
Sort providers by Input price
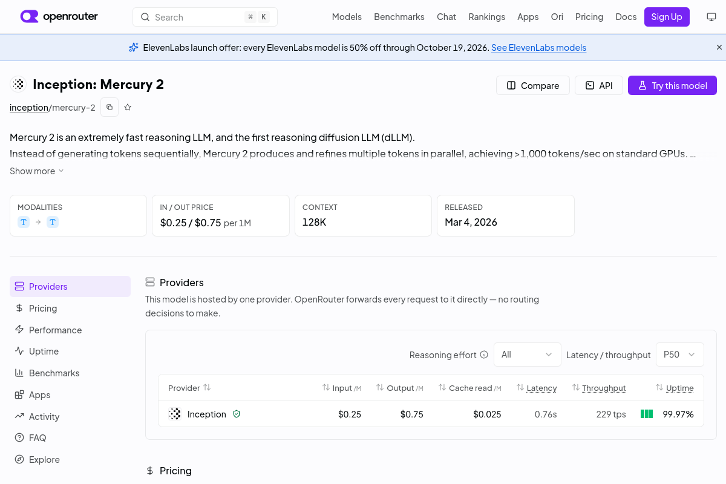point(342,388)
